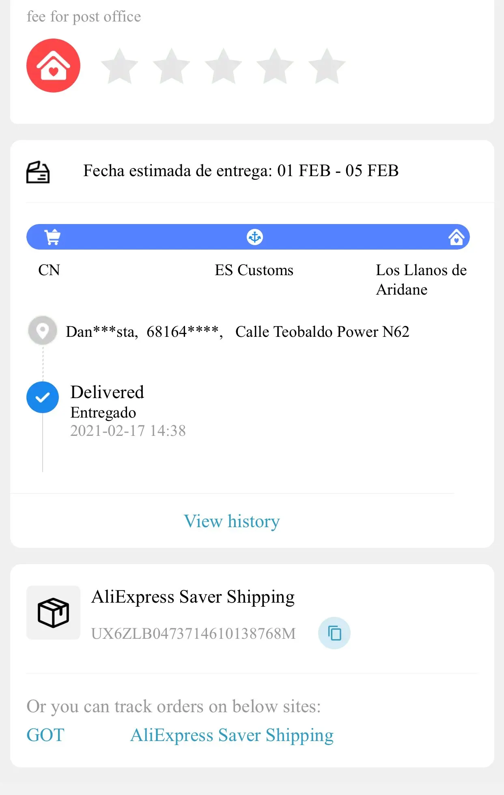Rate two stars for delivery
Image resolution: width=504 pixels, height=795 pixels.
pos(171,66)
